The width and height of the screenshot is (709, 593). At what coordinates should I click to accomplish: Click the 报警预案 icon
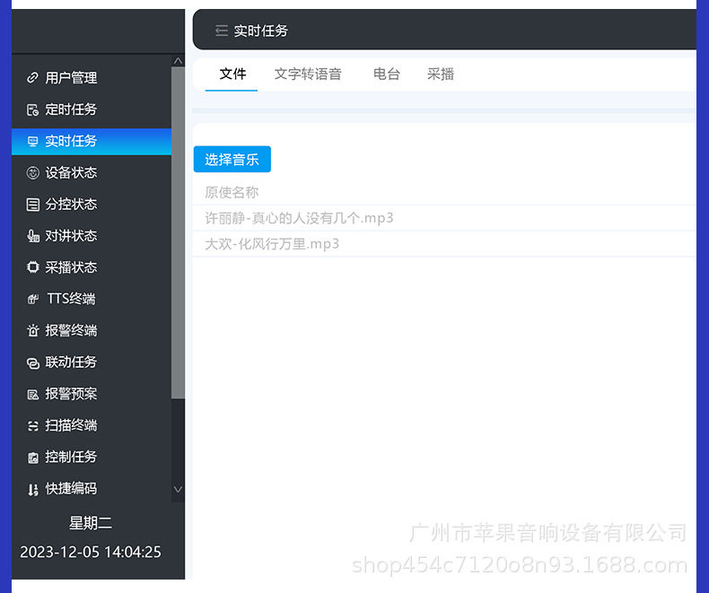click(32, 394)
